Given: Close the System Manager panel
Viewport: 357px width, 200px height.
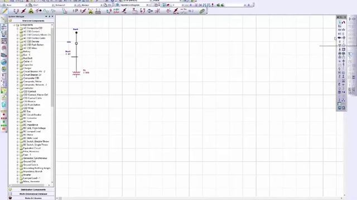Looking at the screenshot, I should pyautogui.click(x=52, y=17).
